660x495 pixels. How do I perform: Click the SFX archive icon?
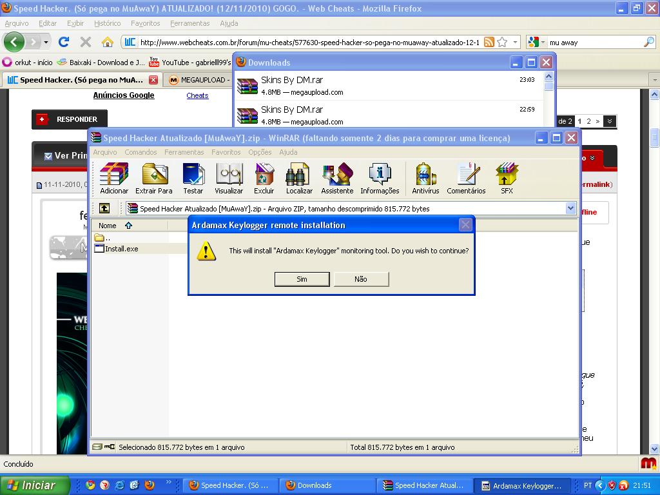tap(507, 178)
